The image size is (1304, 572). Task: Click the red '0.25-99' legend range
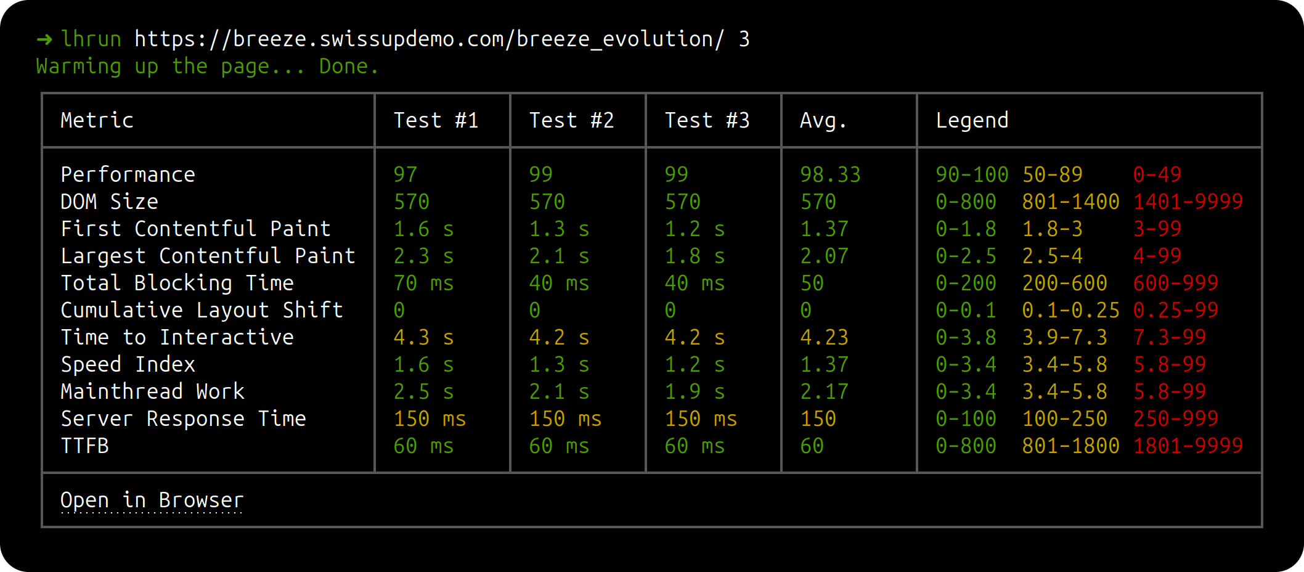tap(1176, 310)
